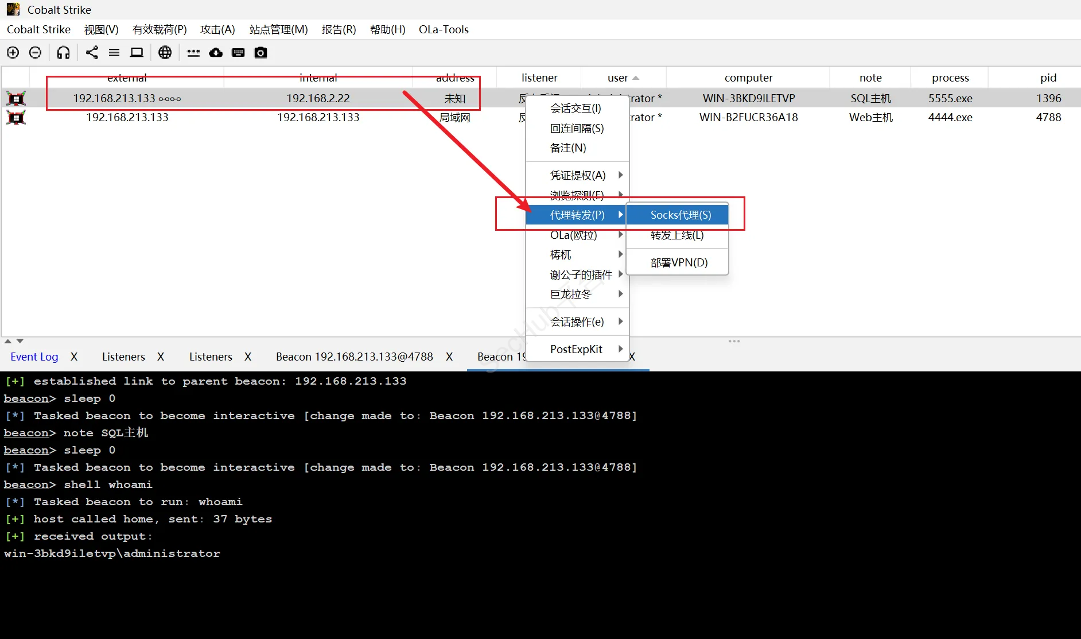The image size is (1081, 639).
Task: Show pivot graph via the share icon
Action: (x=92, y=53)
